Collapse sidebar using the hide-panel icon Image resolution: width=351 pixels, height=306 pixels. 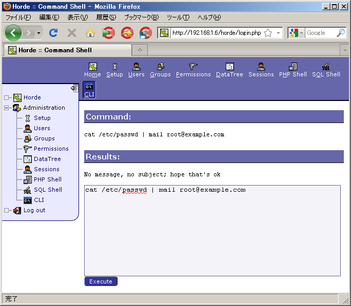tap(74, 88)
